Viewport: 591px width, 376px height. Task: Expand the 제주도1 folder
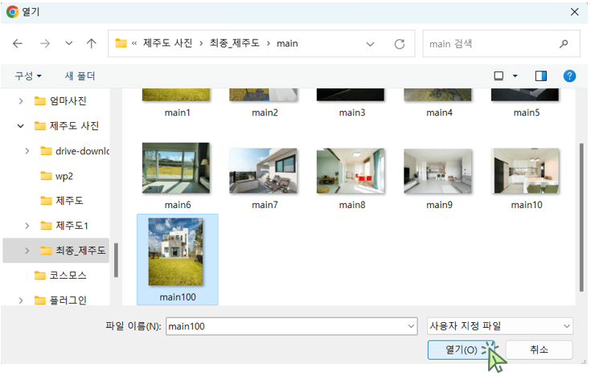coord(27,226)
